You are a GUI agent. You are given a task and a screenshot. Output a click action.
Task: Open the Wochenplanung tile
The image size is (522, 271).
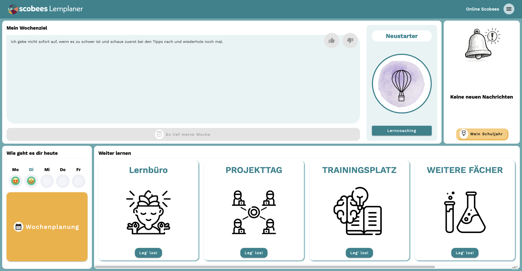[x=47, y=227]
